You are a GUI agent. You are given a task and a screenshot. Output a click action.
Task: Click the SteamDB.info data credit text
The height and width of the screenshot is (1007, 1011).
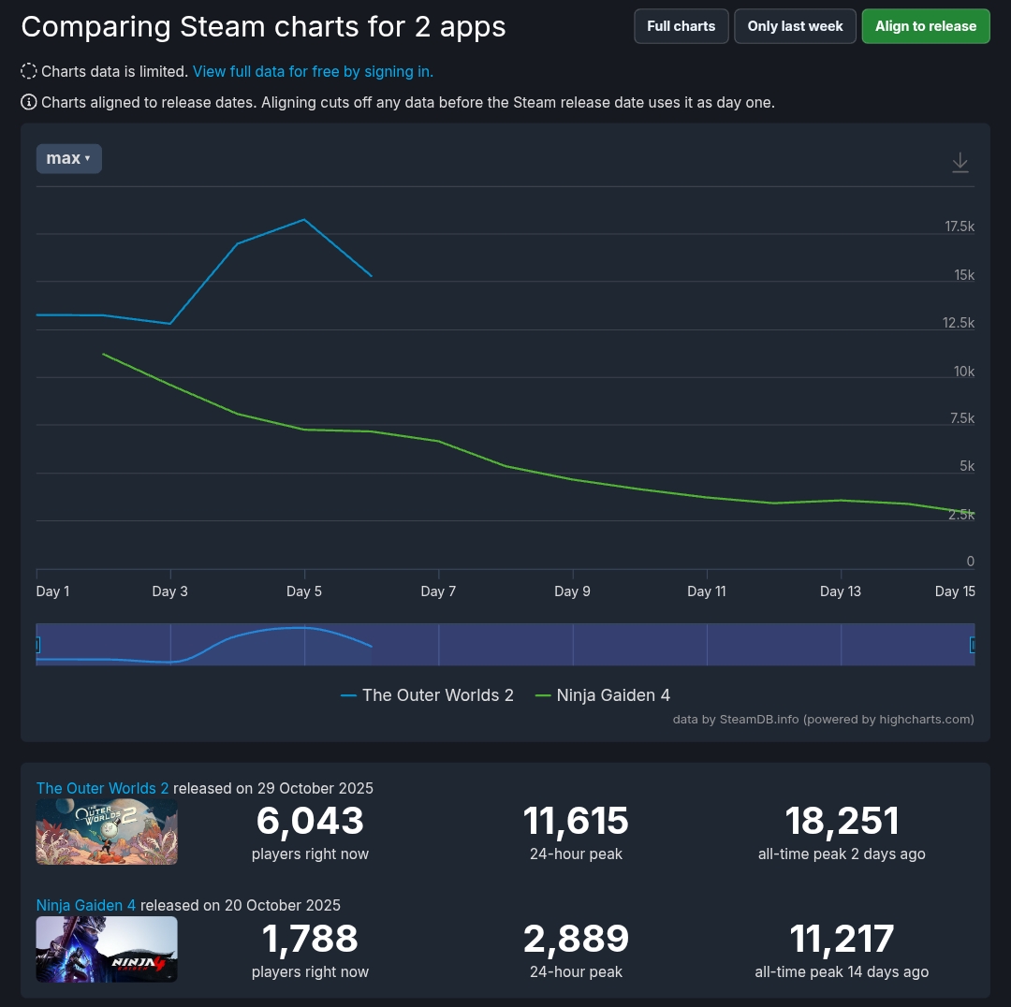[824, 720]
